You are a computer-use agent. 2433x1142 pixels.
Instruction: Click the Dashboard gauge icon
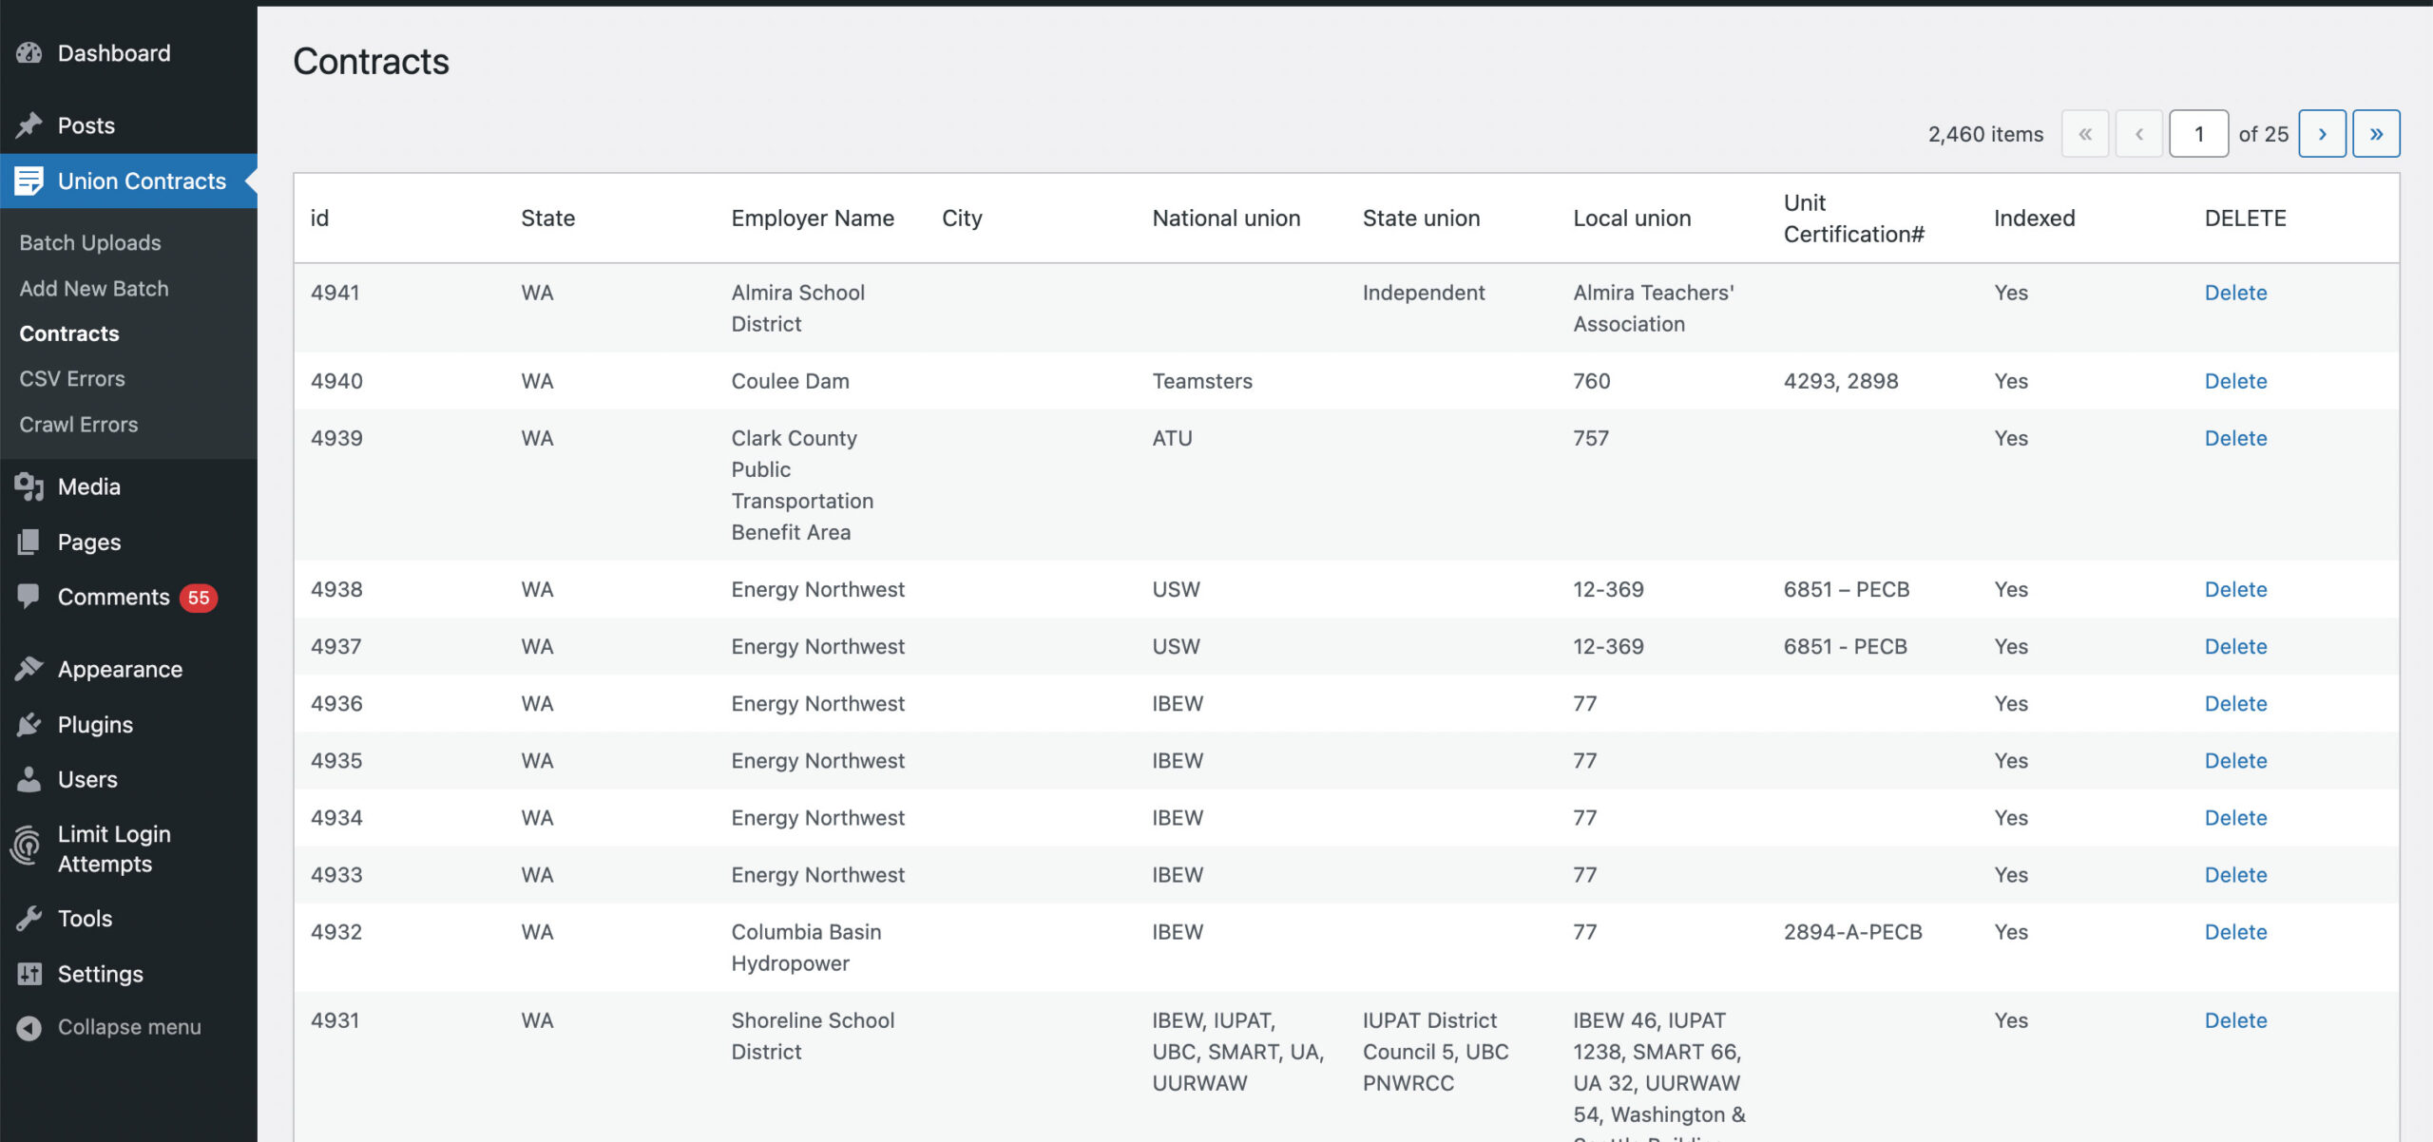click(29, 53)
